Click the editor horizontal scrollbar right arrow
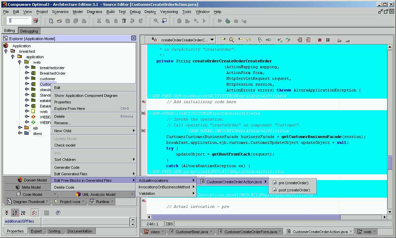 point(384,217)
